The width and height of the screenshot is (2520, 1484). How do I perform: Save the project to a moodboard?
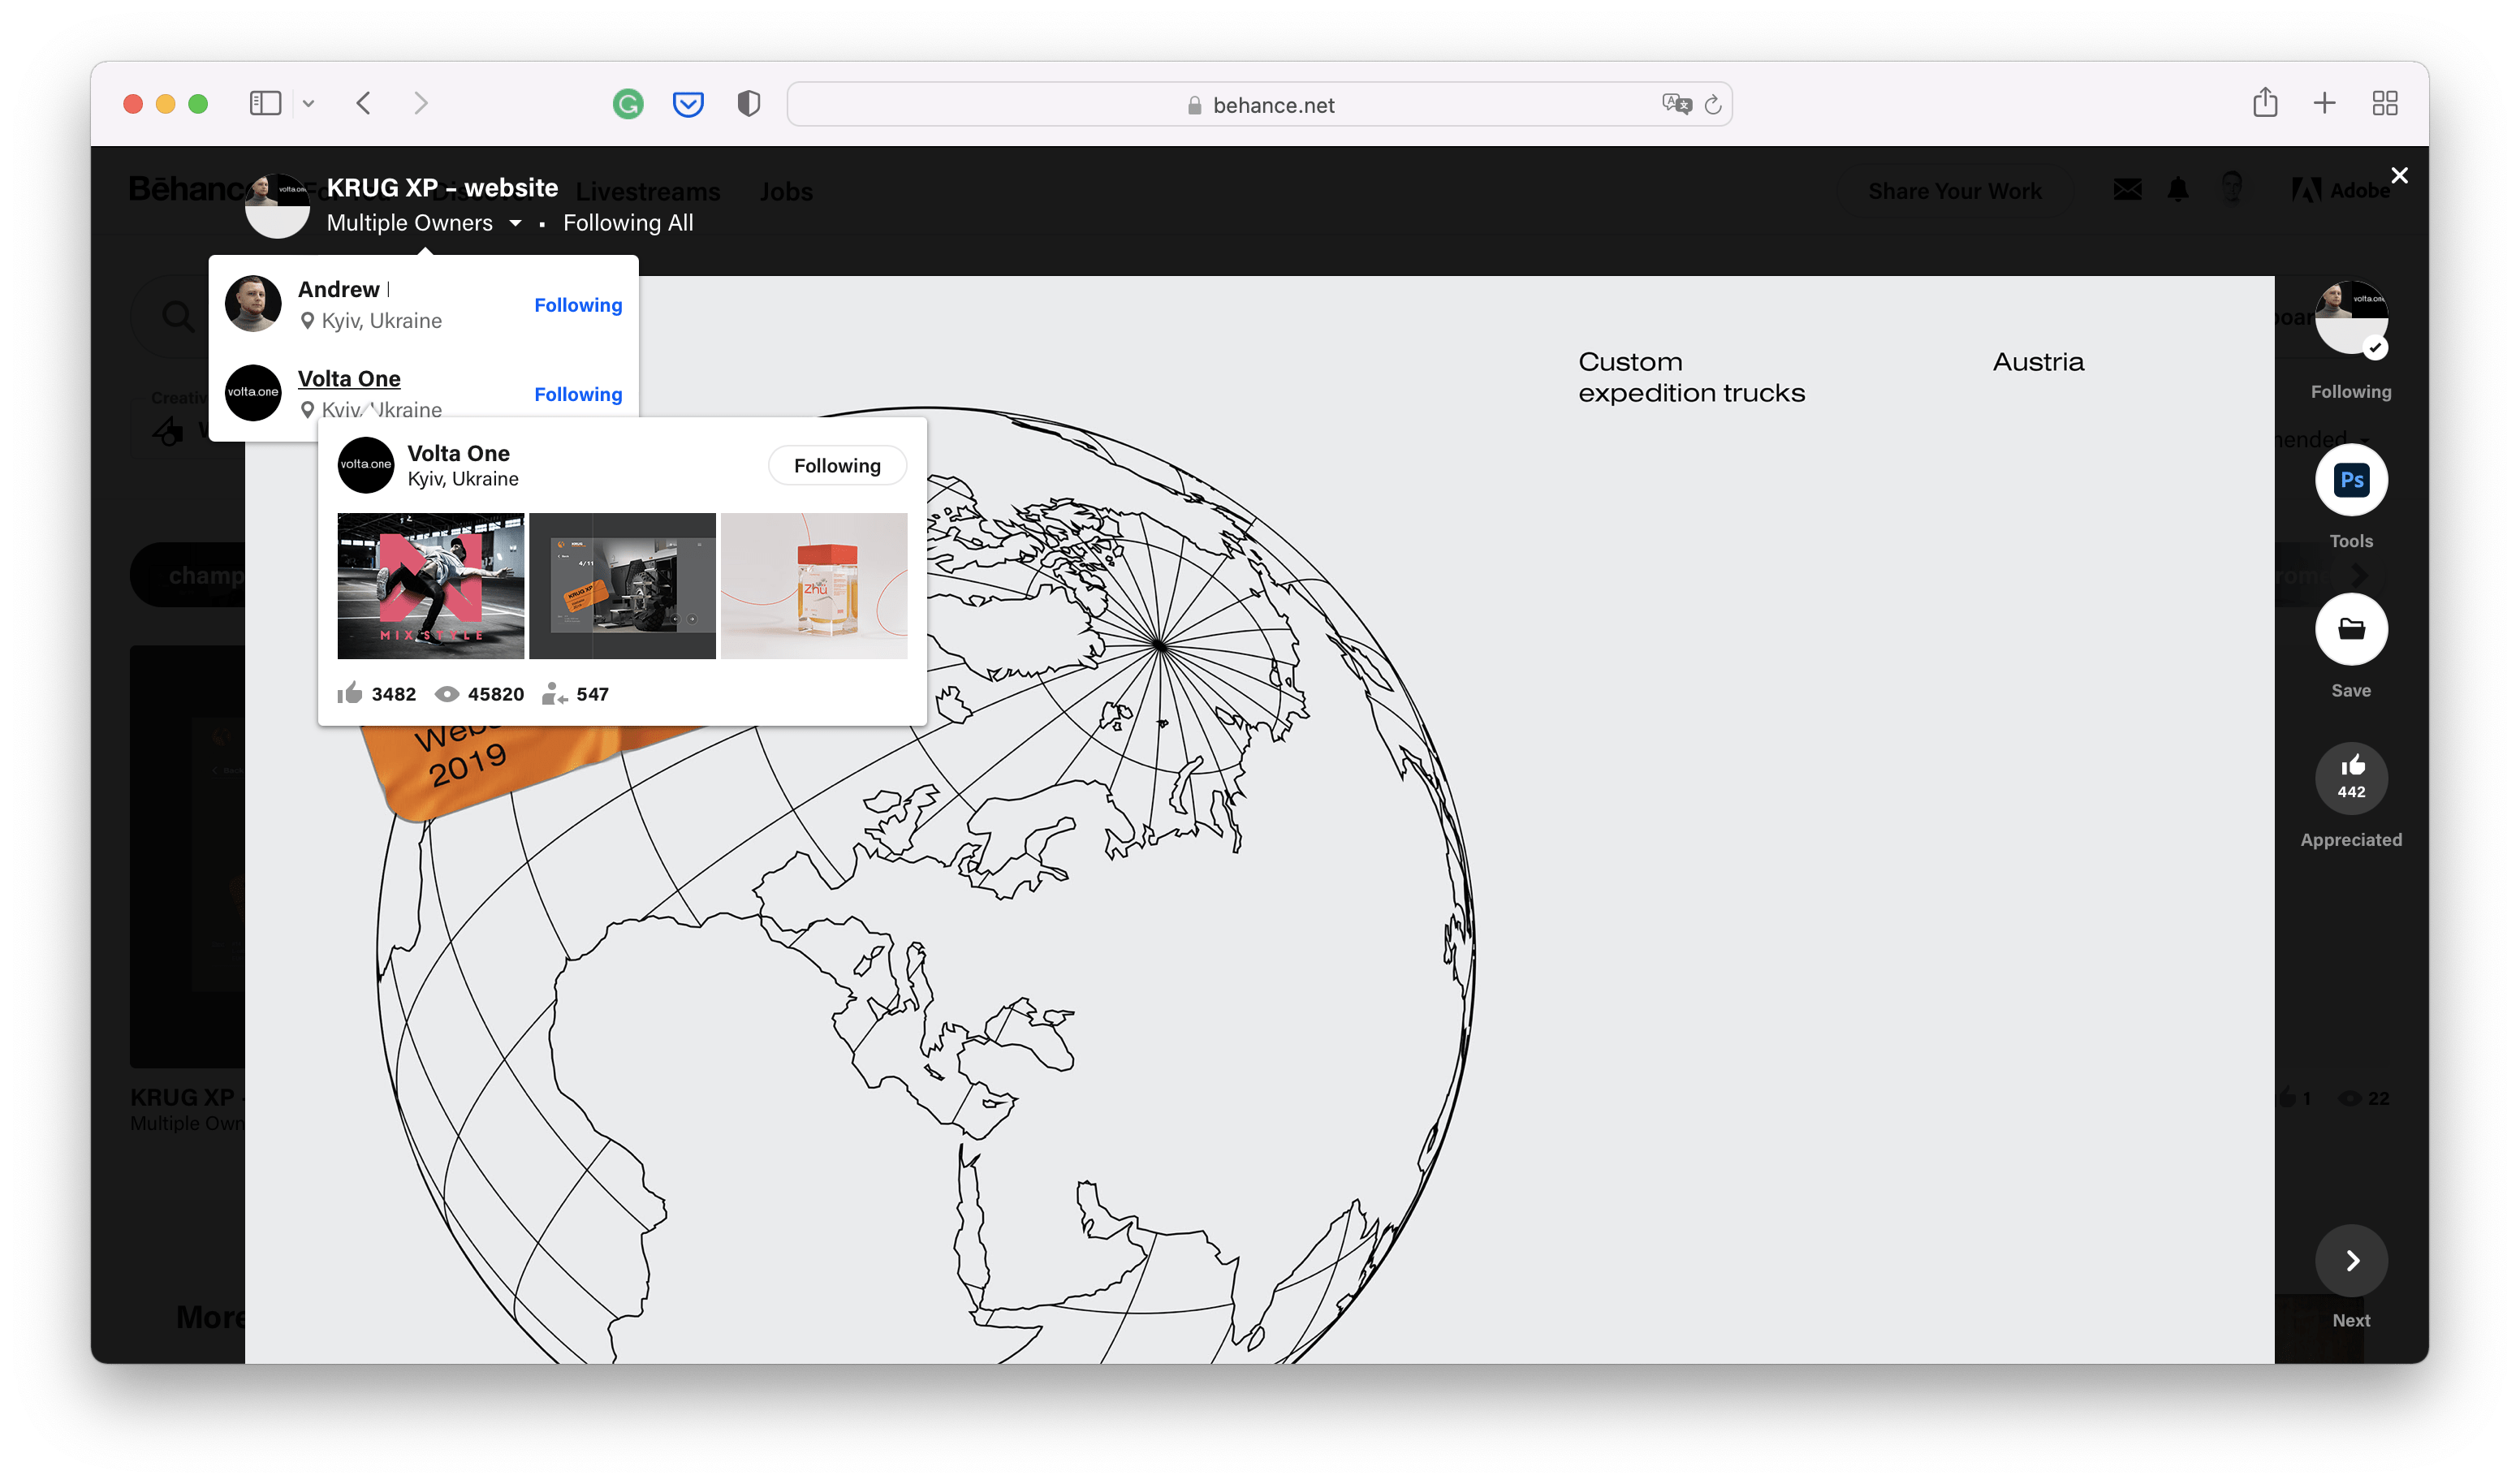[2351, 629]
